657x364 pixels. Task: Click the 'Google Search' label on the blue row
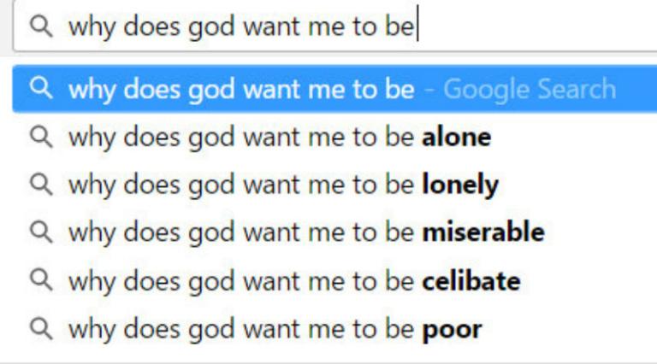pyautogui.click(x=530, y=89)
